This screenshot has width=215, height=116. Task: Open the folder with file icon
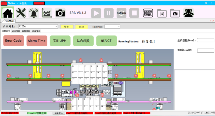click(162, 13)
